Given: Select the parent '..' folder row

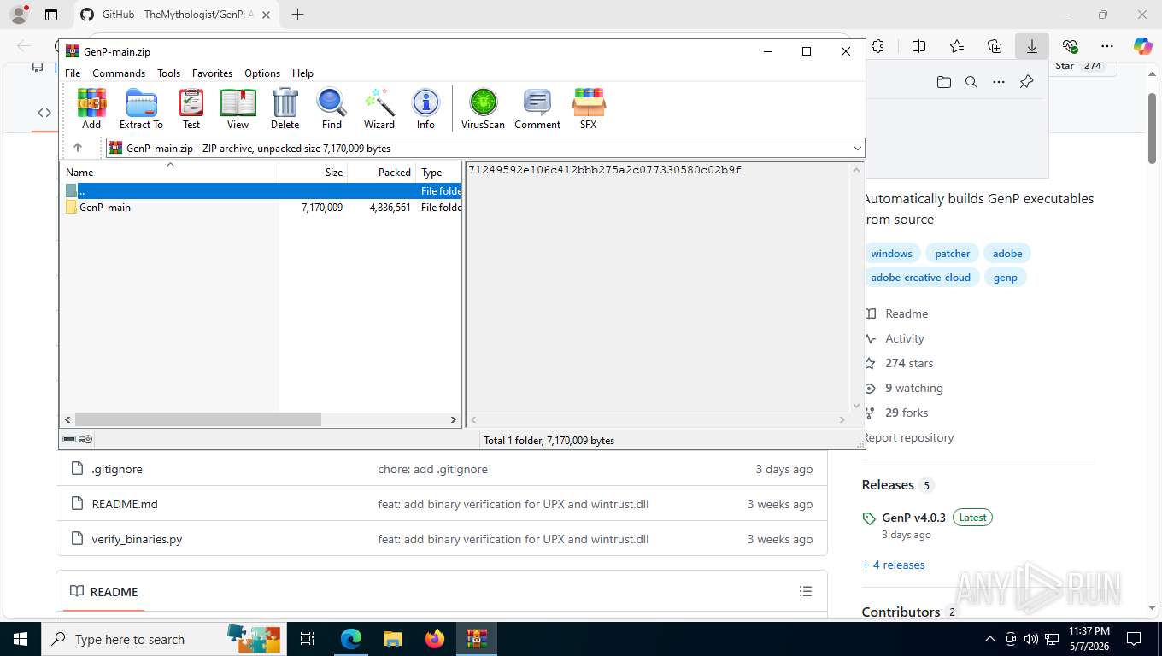Looking at the screenshot, I should coord(262,191).
